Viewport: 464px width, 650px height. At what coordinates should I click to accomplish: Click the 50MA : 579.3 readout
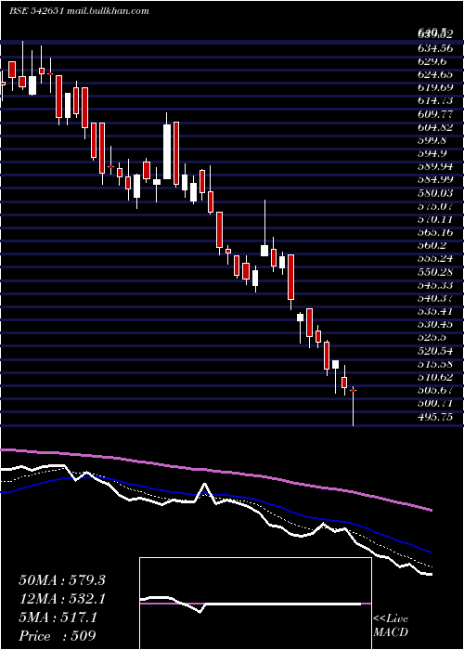[62, 580]
